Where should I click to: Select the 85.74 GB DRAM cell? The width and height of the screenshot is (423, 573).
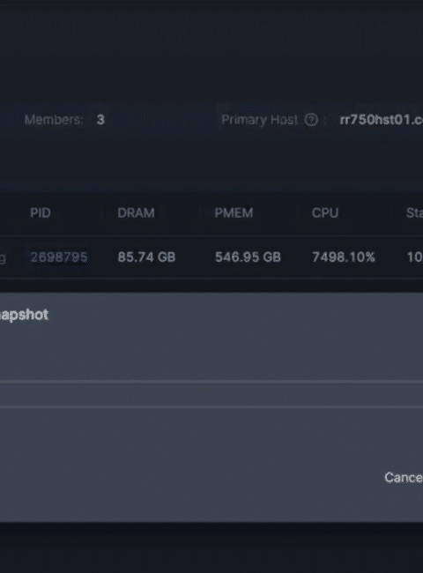(x=146, y=257)
